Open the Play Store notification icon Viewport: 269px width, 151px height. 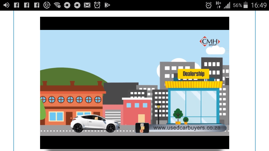[x=107, y=5]
